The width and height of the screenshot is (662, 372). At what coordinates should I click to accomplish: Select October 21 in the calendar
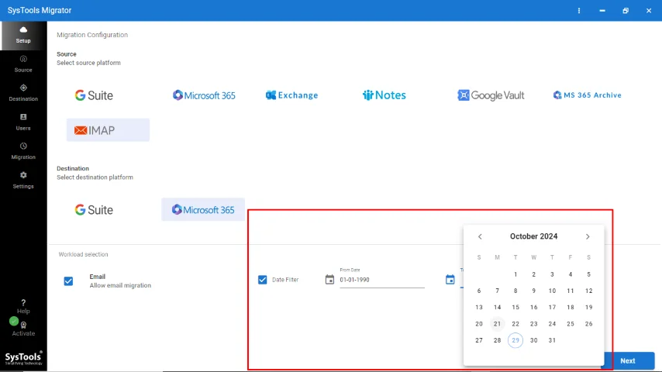click(x=498, y=324)
